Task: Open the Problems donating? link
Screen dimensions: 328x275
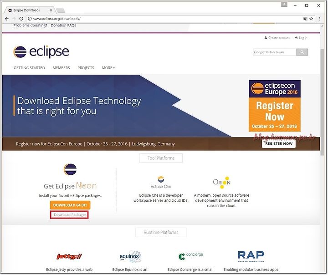Action: click(x=31, y=25)
